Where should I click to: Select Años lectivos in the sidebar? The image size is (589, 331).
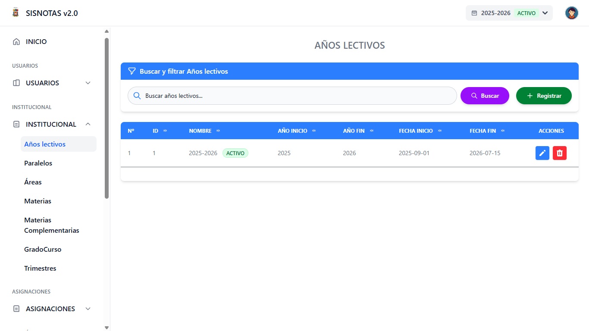[x=59, y=144]
